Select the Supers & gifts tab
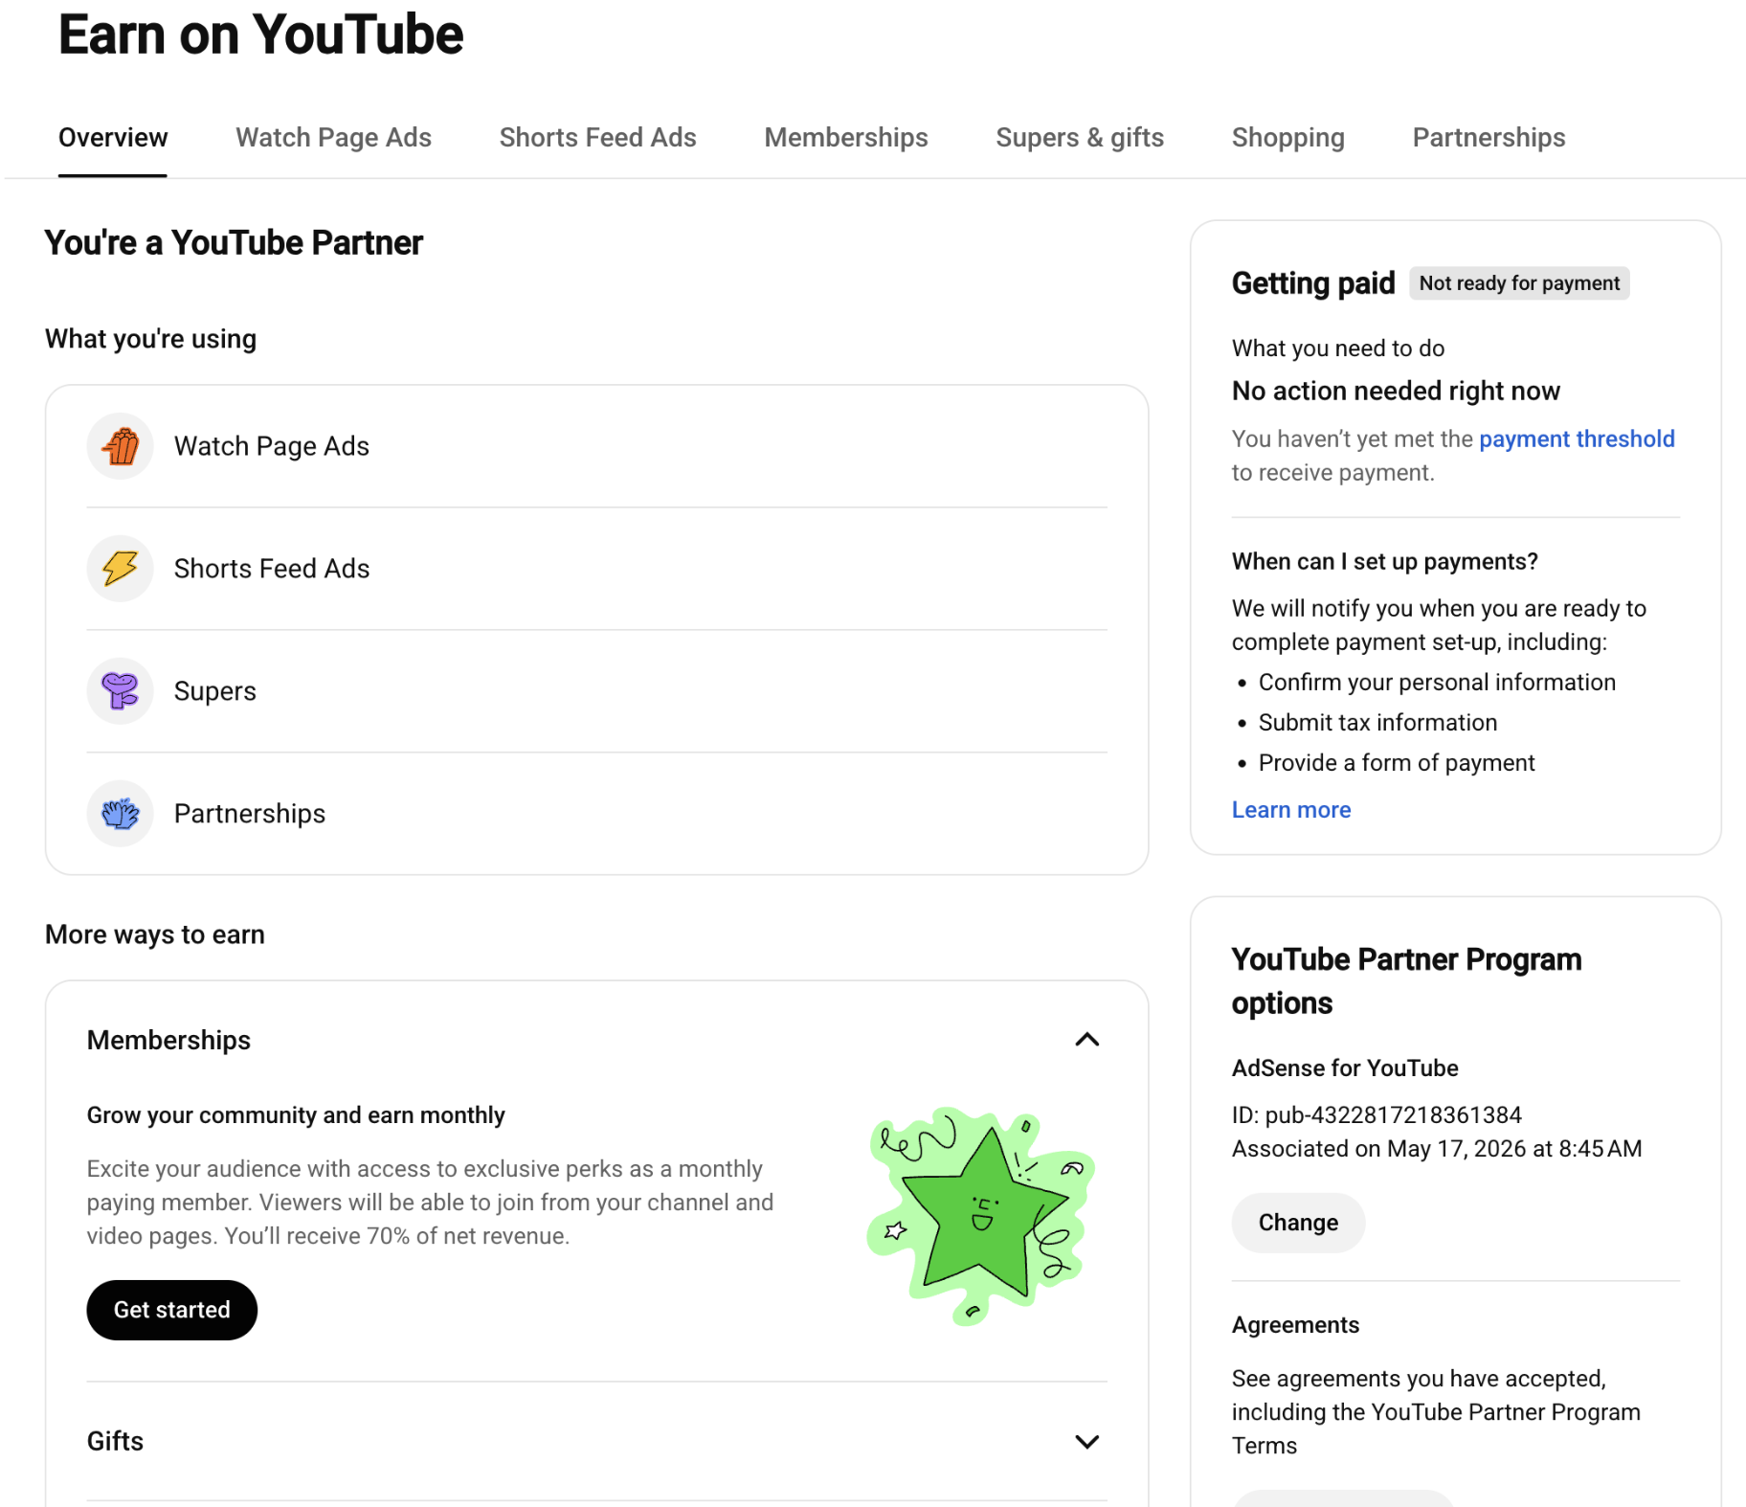Image resolution: width=1746 pixels, height=1507 pixels. (1080, 138)
